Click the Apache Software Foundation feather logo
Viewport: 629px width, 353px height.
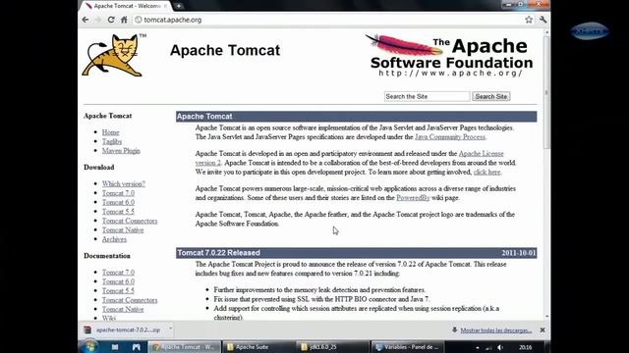click(x=449, y=55)
